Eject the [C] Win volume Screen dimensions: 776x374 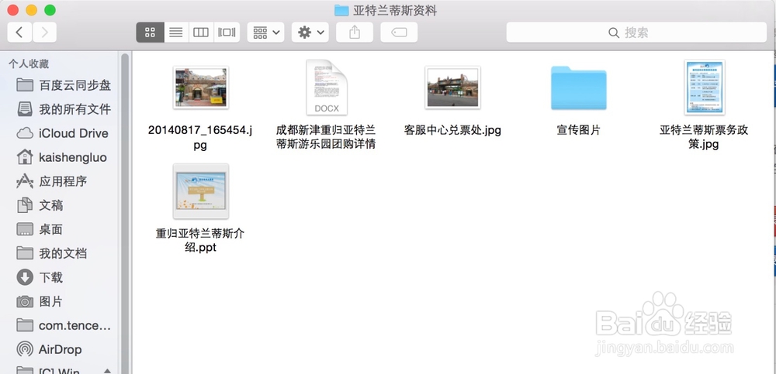[x=107, y=371]
